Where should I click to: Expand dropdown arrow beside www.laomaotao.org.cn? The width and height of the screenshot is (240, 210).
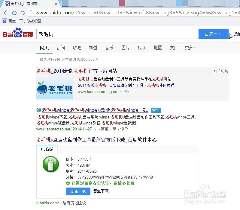[x=121, y=92]
